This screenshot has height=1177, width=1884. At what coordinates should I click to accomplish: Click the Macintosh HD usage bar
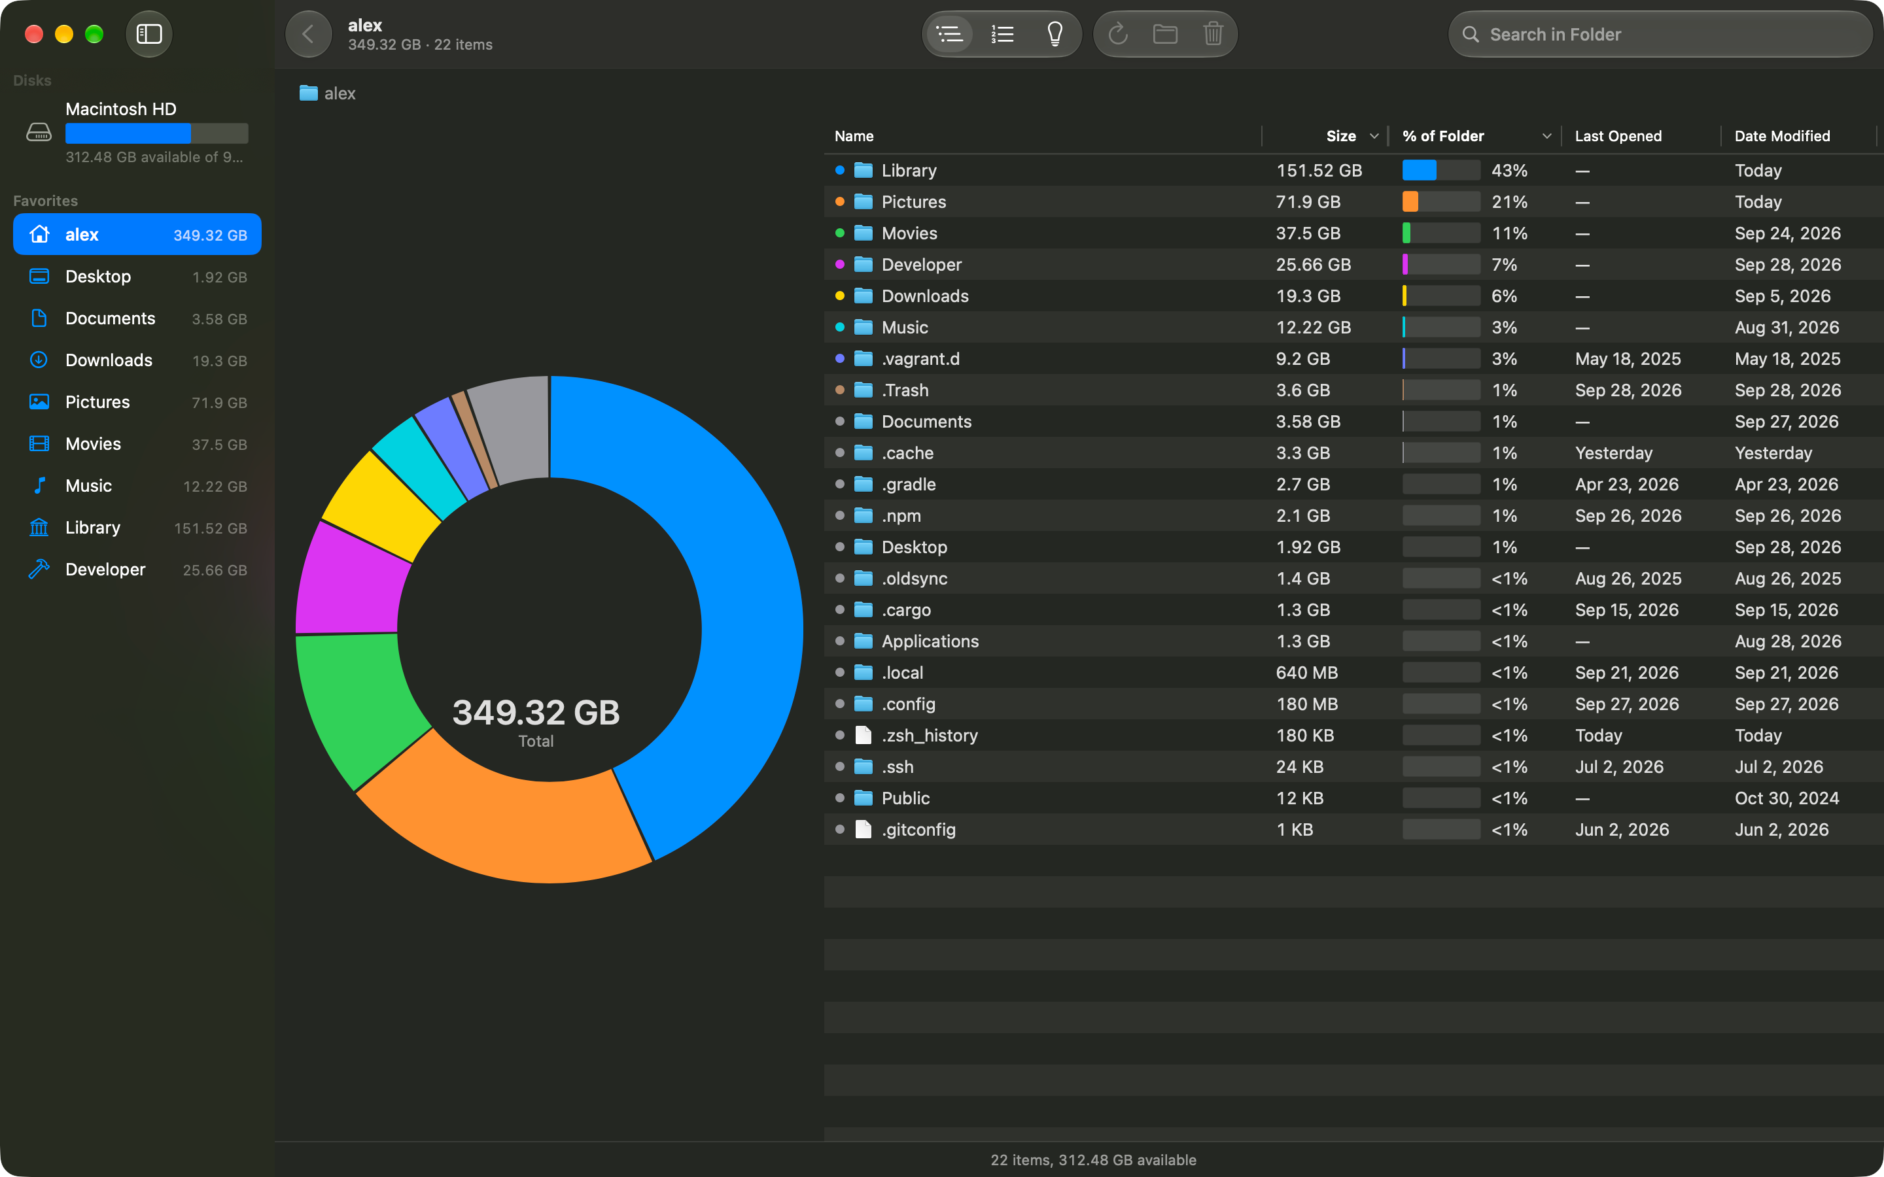[156, 133]
